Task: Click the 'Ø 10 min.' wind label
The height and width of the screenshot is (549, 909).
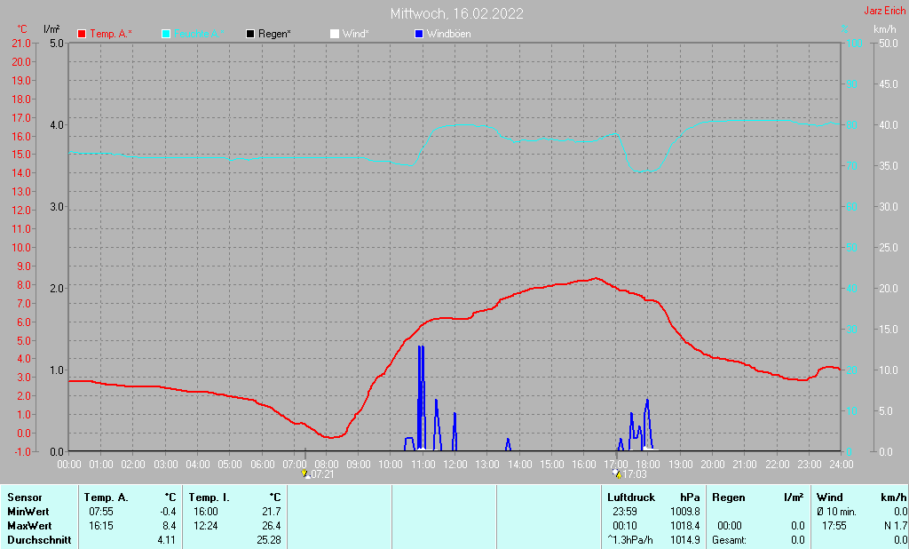Action: point(836,512)
